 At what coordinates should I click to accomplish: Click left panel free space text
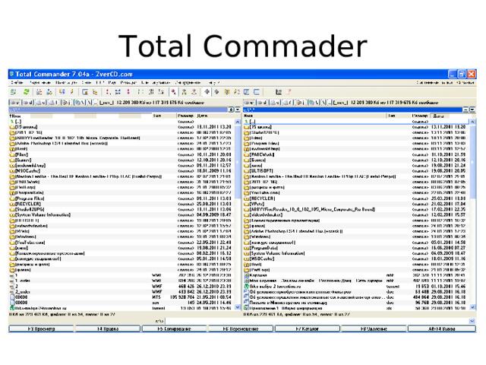pos(160,103)
